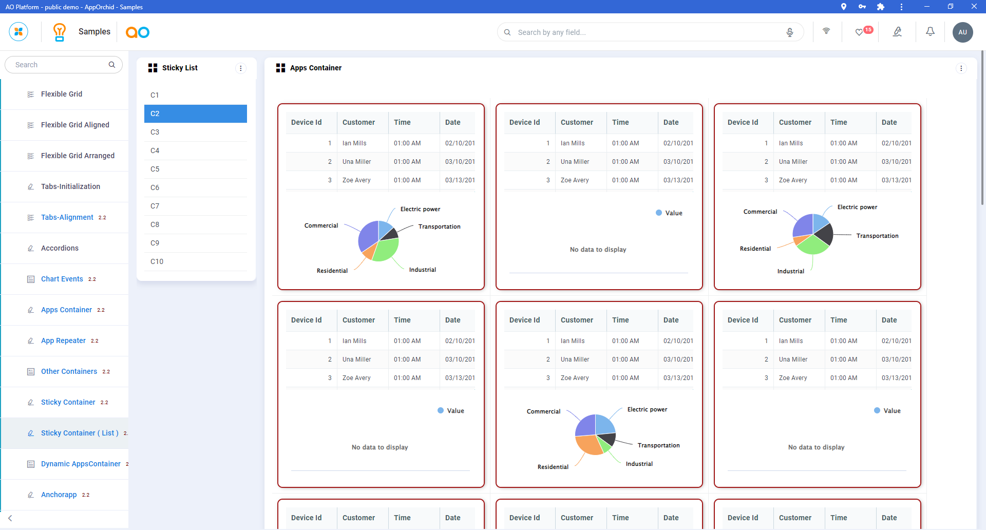
Task: Sort by Customer column in first table
Action: (358, 122)
